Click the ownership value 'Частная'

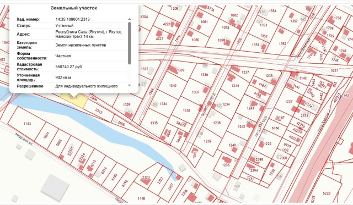point(63,56)
